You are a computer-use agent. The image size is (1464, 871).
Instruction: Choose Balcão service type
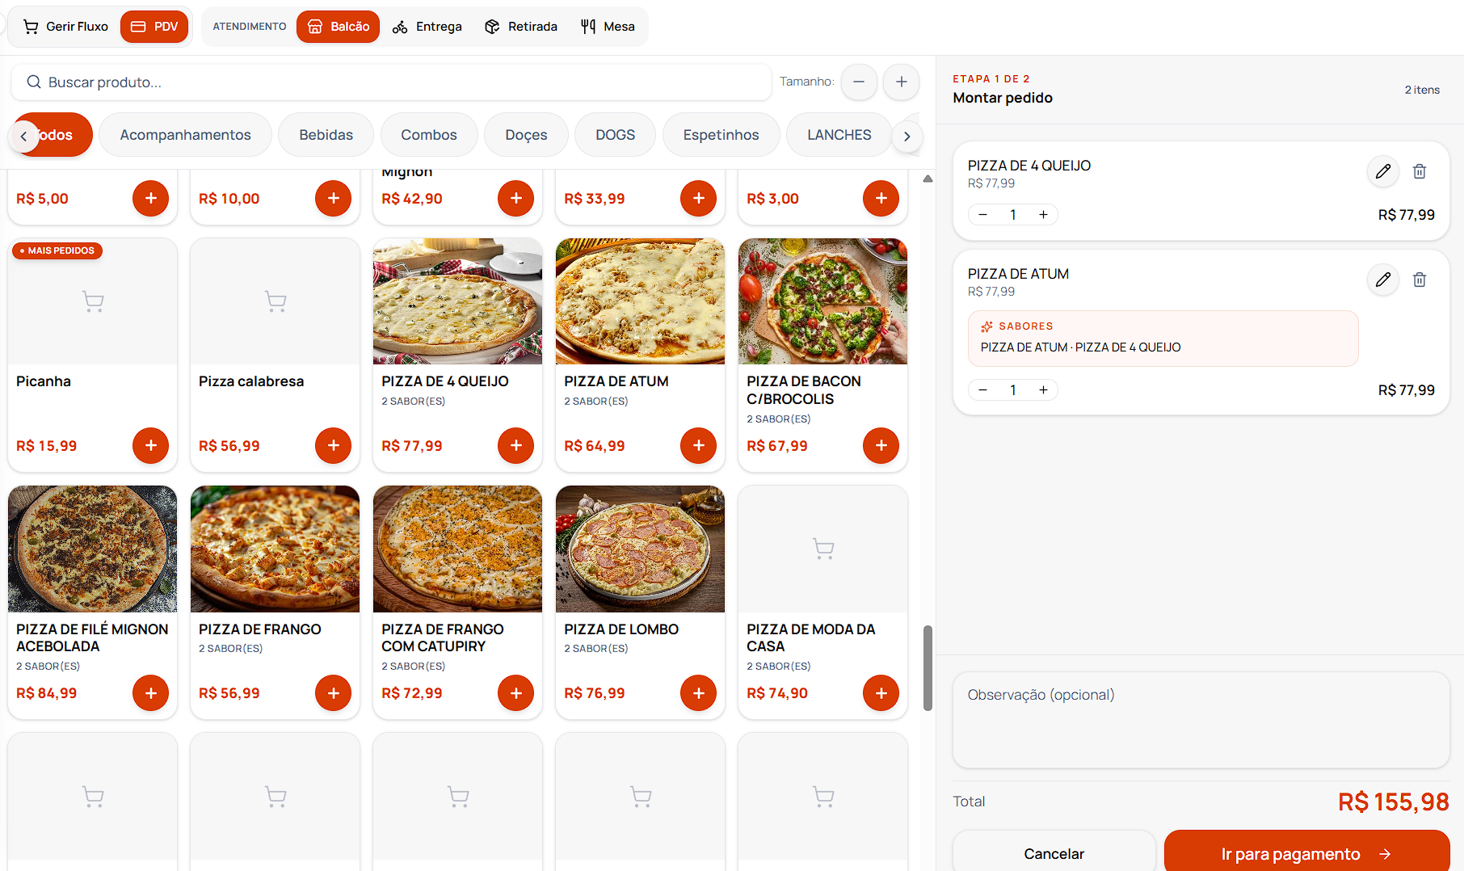(x=338, y=27)
